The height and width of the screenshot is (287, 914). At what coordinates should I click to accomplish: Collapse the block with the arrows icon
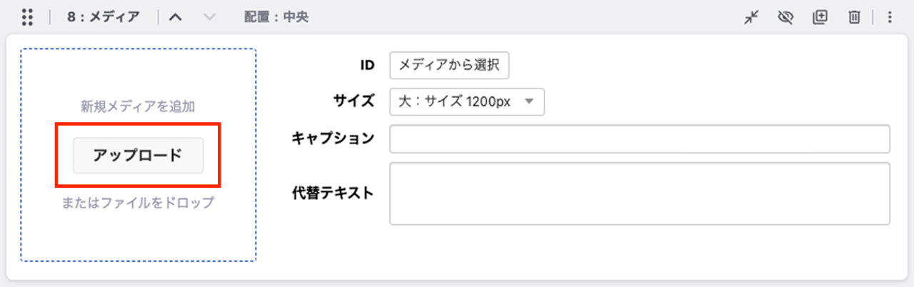point(750,18)
